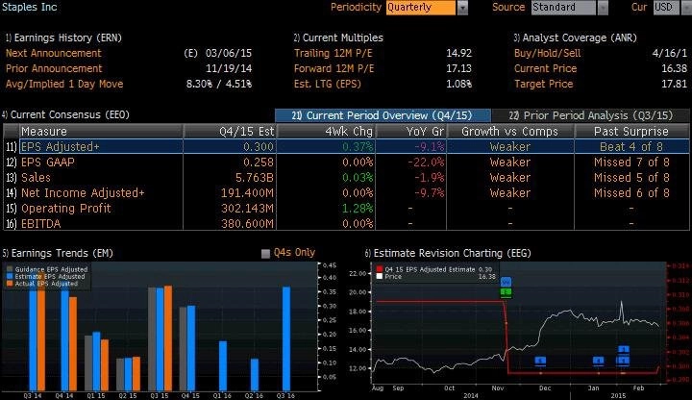Click the orange Q3 15 actual bar

point(168,338)
